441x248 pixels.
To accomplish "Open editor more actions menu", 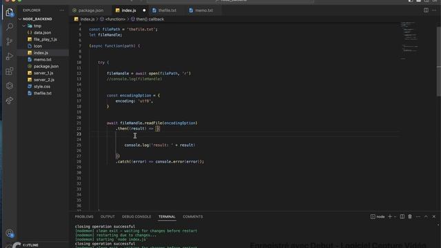I will pyautogui.click(x=434, y=10).
